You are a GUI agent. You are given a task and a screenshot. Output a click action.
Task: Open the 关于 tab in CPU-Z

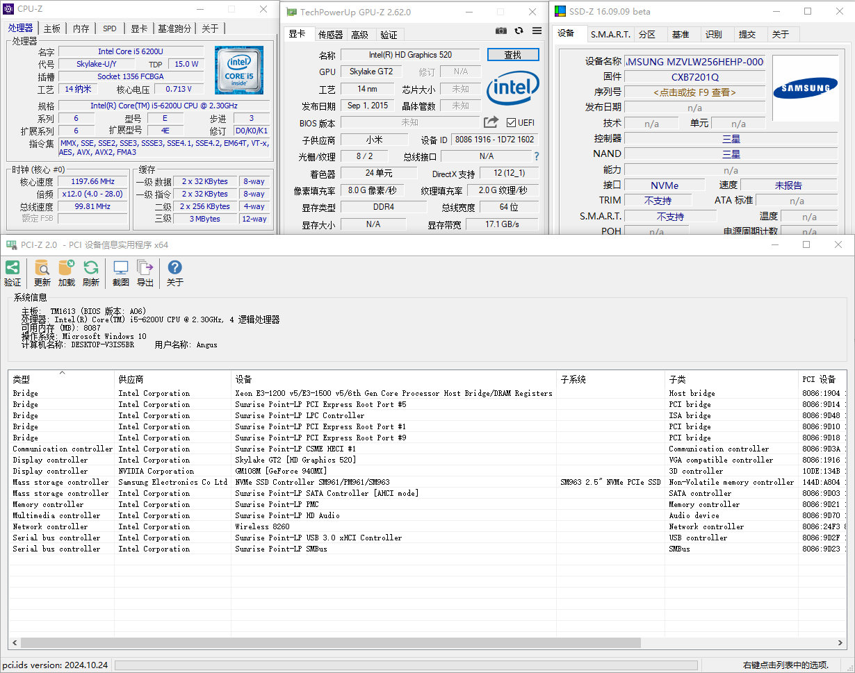coord(210,28)
